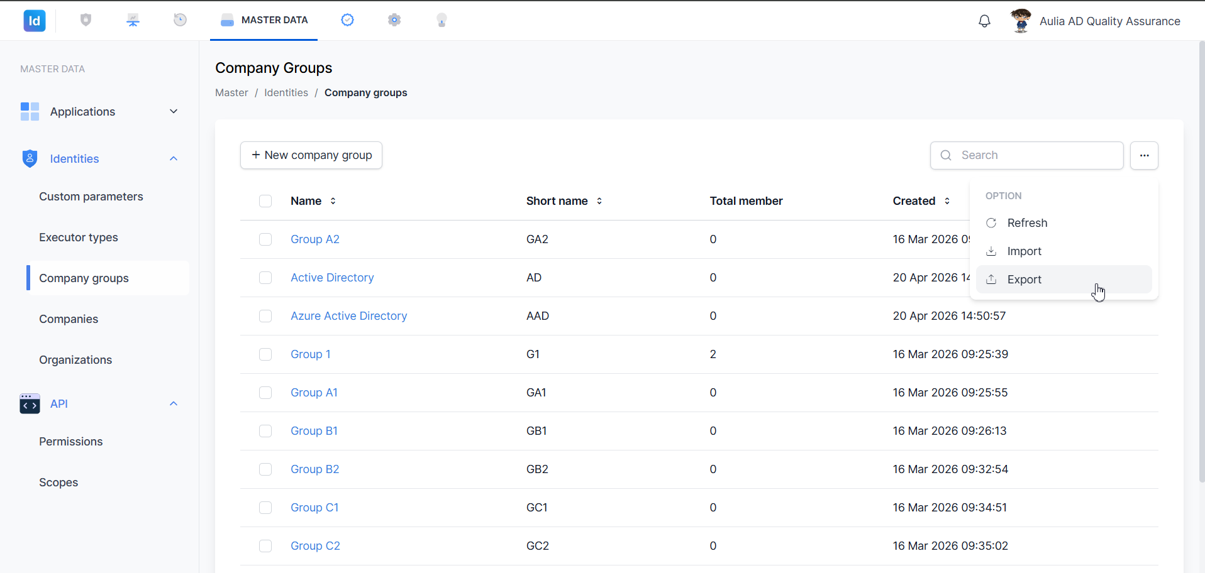Screen dimensions: 1205x573
Task: Check the Group A1 row checkbox
Action: 265,393
